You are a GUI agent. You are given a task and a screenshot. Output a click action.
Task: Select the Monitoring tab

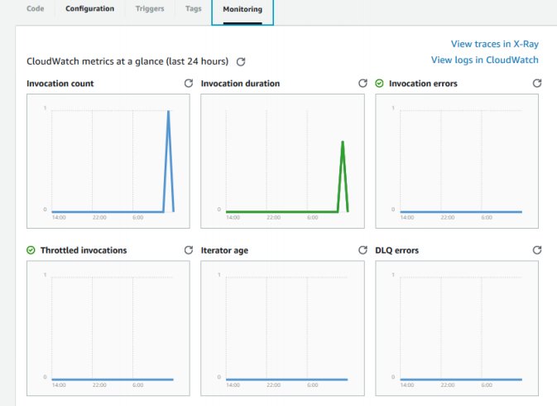click(x=242, y=9)
